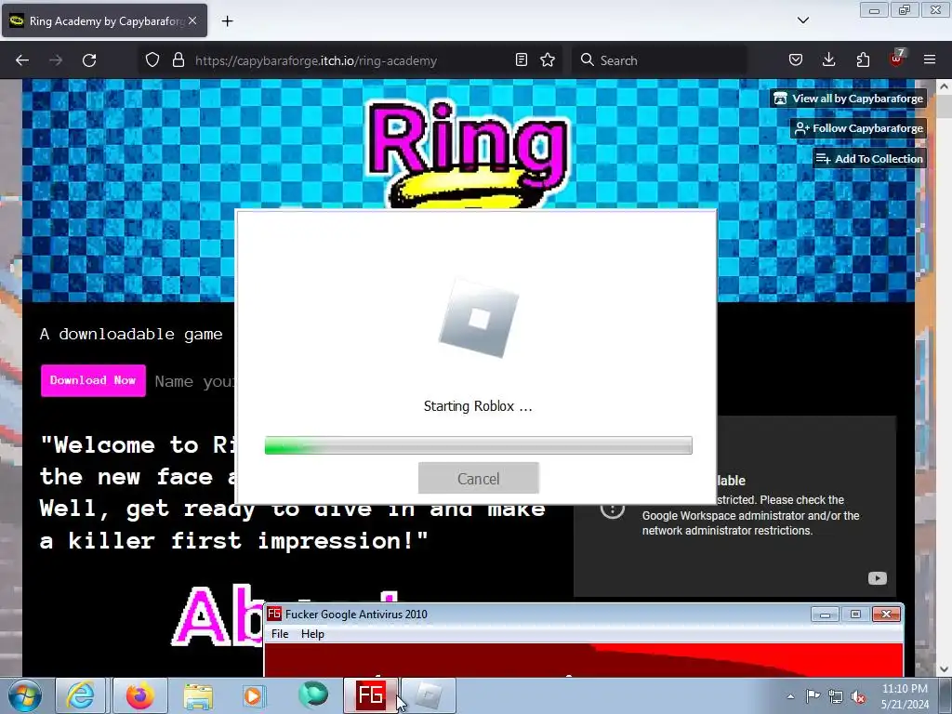Viewport: 952px width, 714px height.
Task: Open the Firefox downloads arrow icon
Action: (828, 59)
